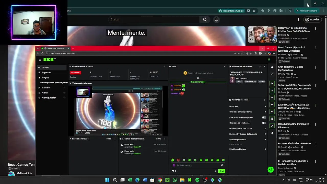The height and width of the screenshot is (184, 327).
Task: Open the Chat panel options menu
Action: pyautogui.click(x=225, y=66)
